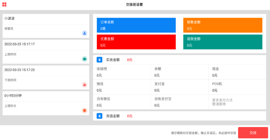
Task: Click the 收钱吧 payment cell
Action: 122,72
